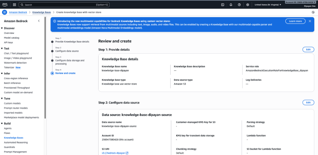This screenshot has height=155, width=318.
Task: Open the Account ID dropdown
Action: [301, 2]
